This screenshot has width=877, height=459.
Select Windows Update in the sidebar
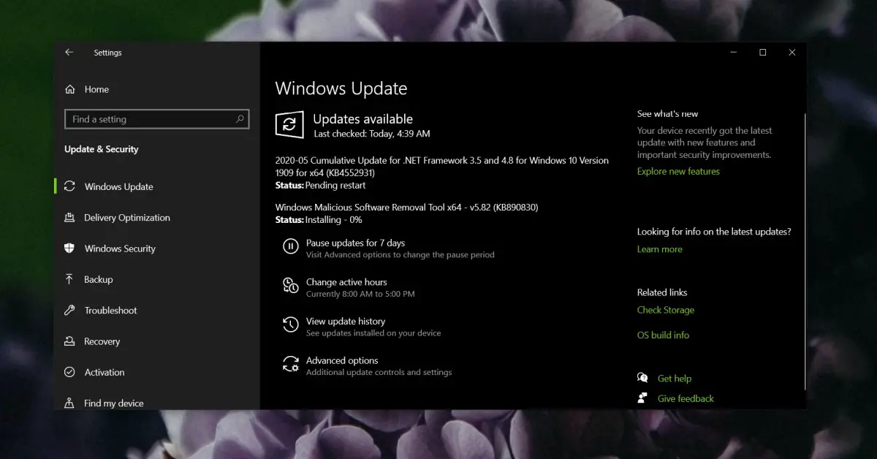pyautogui.click(x=118, y=186)
